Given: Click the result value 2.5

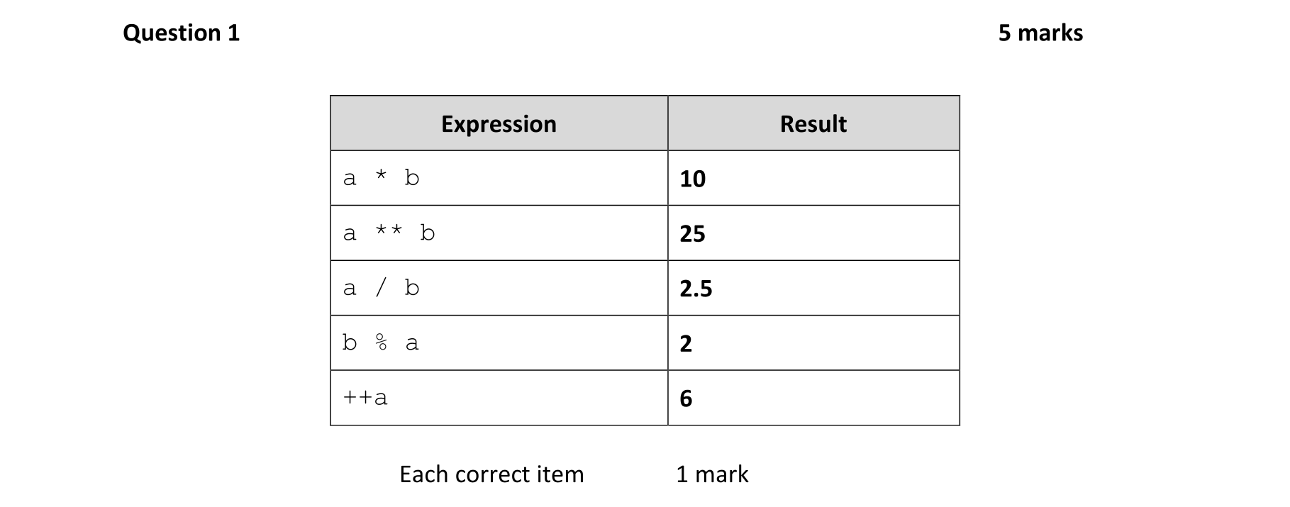Looking at the screenshot, I should 696,289.
